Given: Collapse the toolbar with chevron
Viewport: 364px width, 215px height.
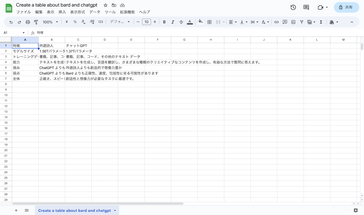Looking at the screenshot, I should [x=352, y=22].
